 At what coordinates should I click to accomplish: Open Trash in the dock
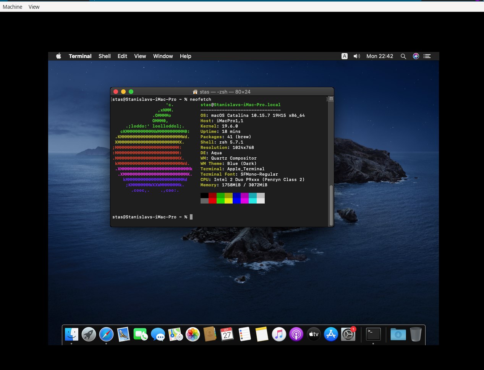[416, 334]
